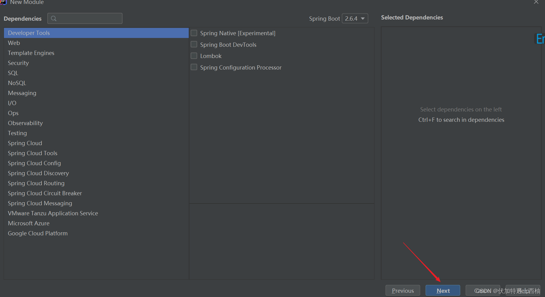The image size is (545, 297).
Task: Select the I/O category
Action: click(x=96, y=103)
